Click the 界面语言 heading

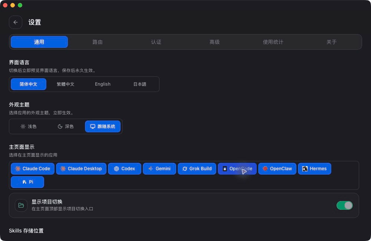(x=19, y=62)
